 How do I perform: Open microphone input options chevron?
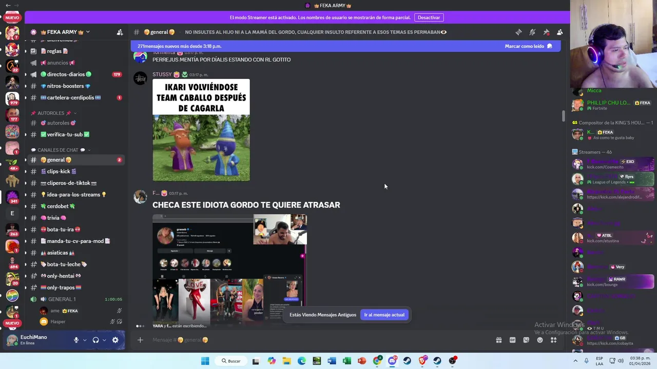pos(85,340)
